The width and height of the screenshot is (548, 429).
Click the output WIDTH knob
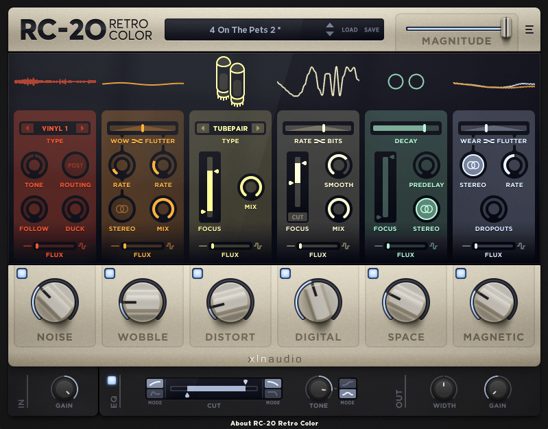tap(444, 389)
